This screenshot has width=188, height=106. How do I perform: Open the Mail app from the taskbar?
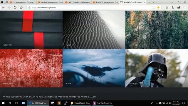(x=23, y=103)
